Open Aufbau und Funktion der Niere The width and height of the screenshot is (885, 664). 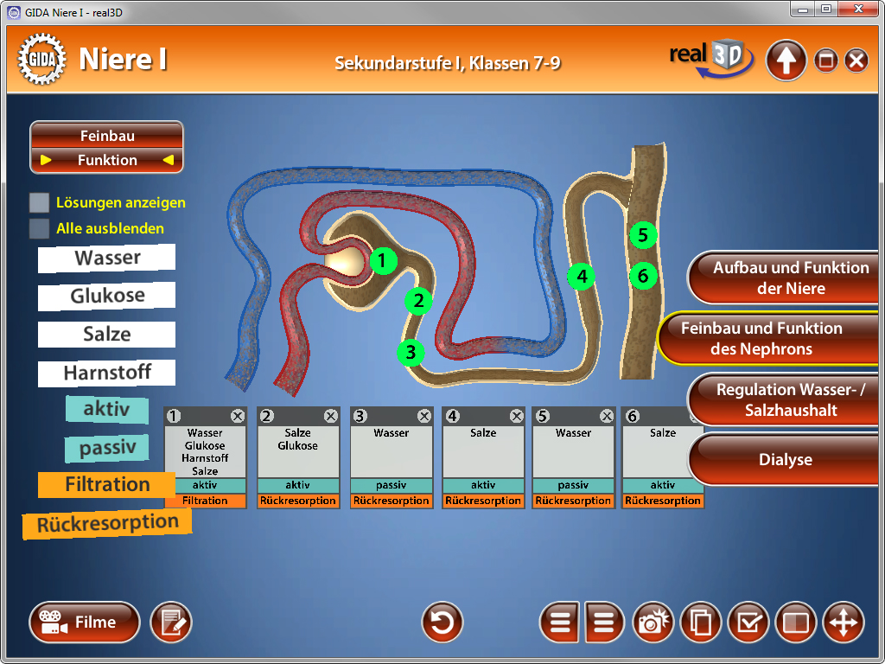coord(786,278)
